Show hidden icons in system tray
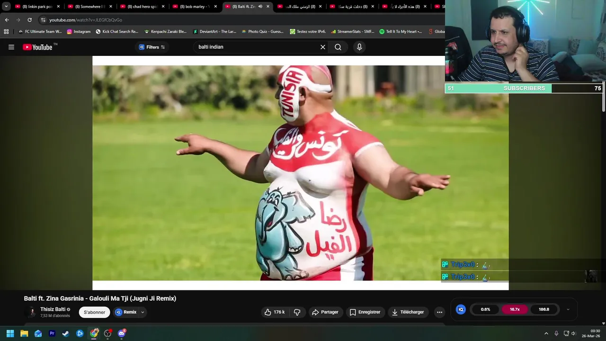 546,333
